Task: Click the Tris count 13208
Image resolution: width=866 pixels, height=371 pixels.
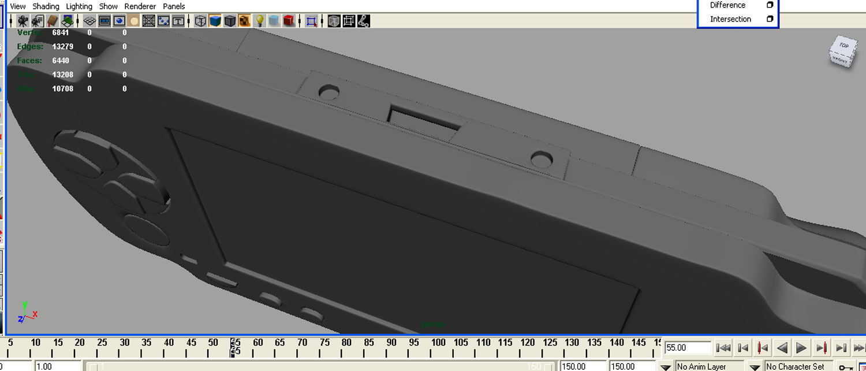Action: (63, 75)
